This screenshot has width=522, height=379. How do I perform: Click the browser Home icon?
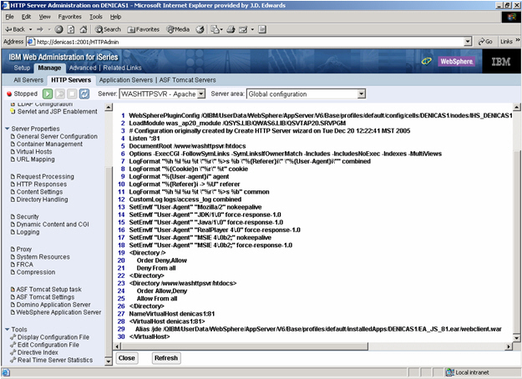[x=84, y=29]
